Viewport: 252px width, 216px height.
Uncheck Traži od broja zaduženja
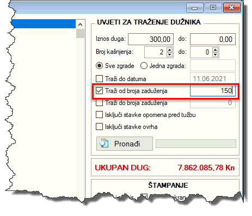pyautogui.click(x=99, y=90)
